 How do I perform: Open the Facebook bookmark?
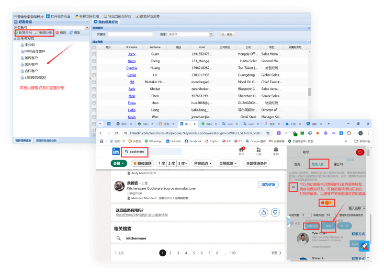click(193, 141)
